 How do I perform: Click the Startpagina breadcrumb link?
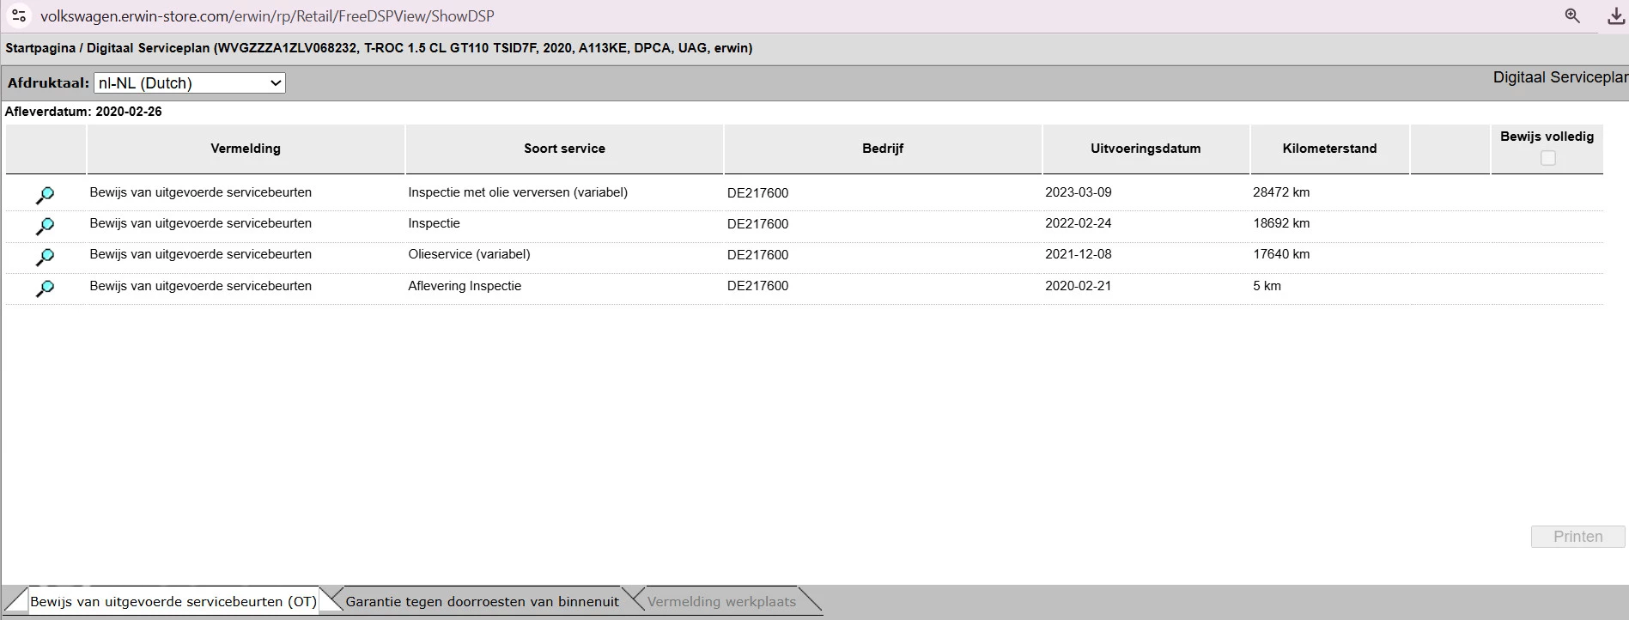click(40, 48)
